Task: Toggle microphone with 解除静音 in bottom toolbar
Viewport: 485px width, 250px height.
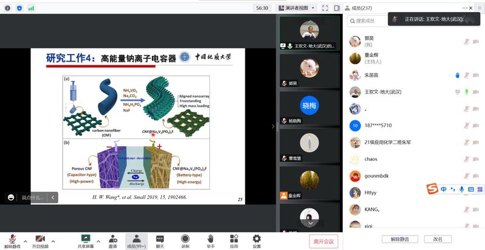Action: click(x=12, y=240)
